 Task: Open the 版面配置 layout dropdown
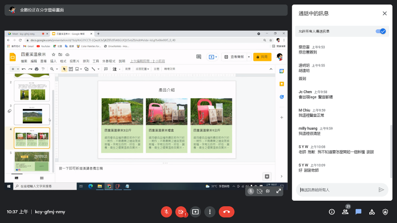coord(142,69)
